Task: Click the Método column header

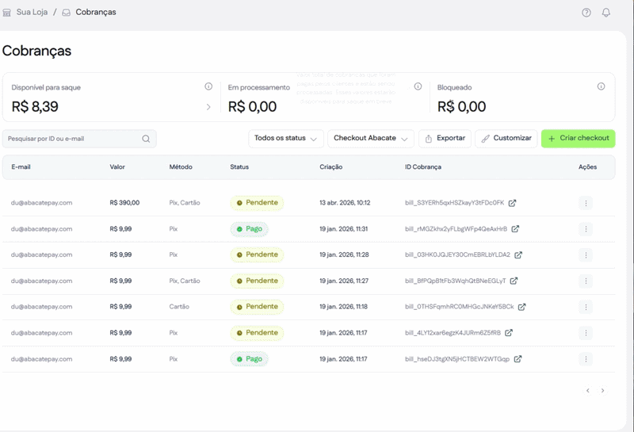Action: coord(181,166)
